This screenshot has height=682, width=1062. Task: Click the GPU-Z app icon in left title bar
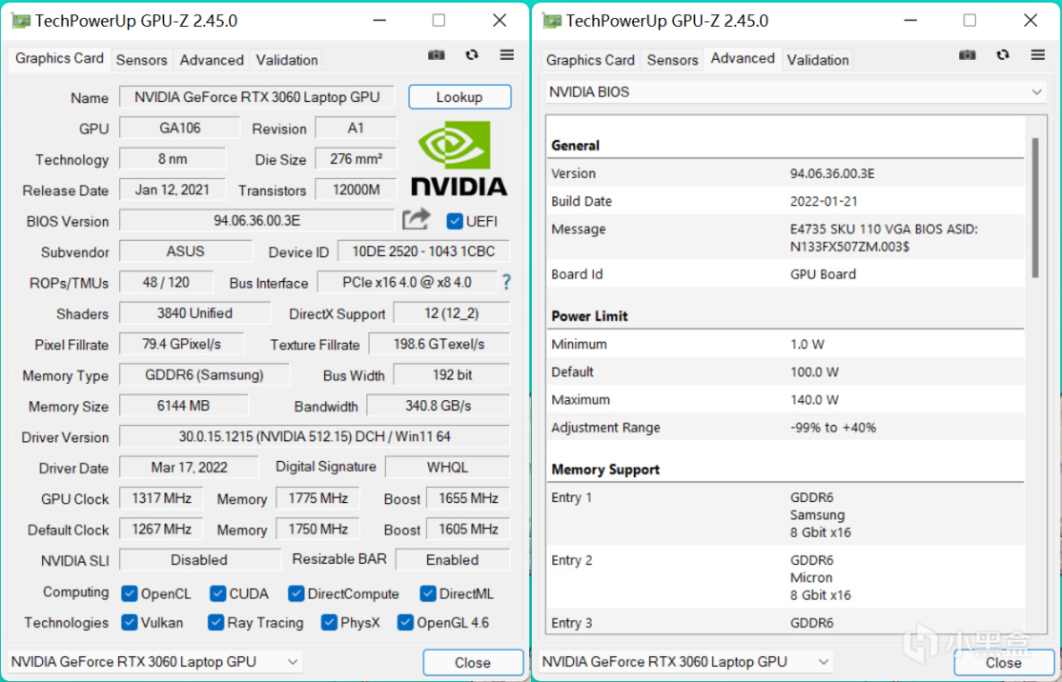(21, 21)
